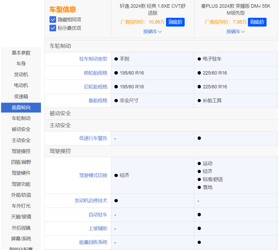Open 换辆车 dropdown for 秦PLUS

[236, 32]
